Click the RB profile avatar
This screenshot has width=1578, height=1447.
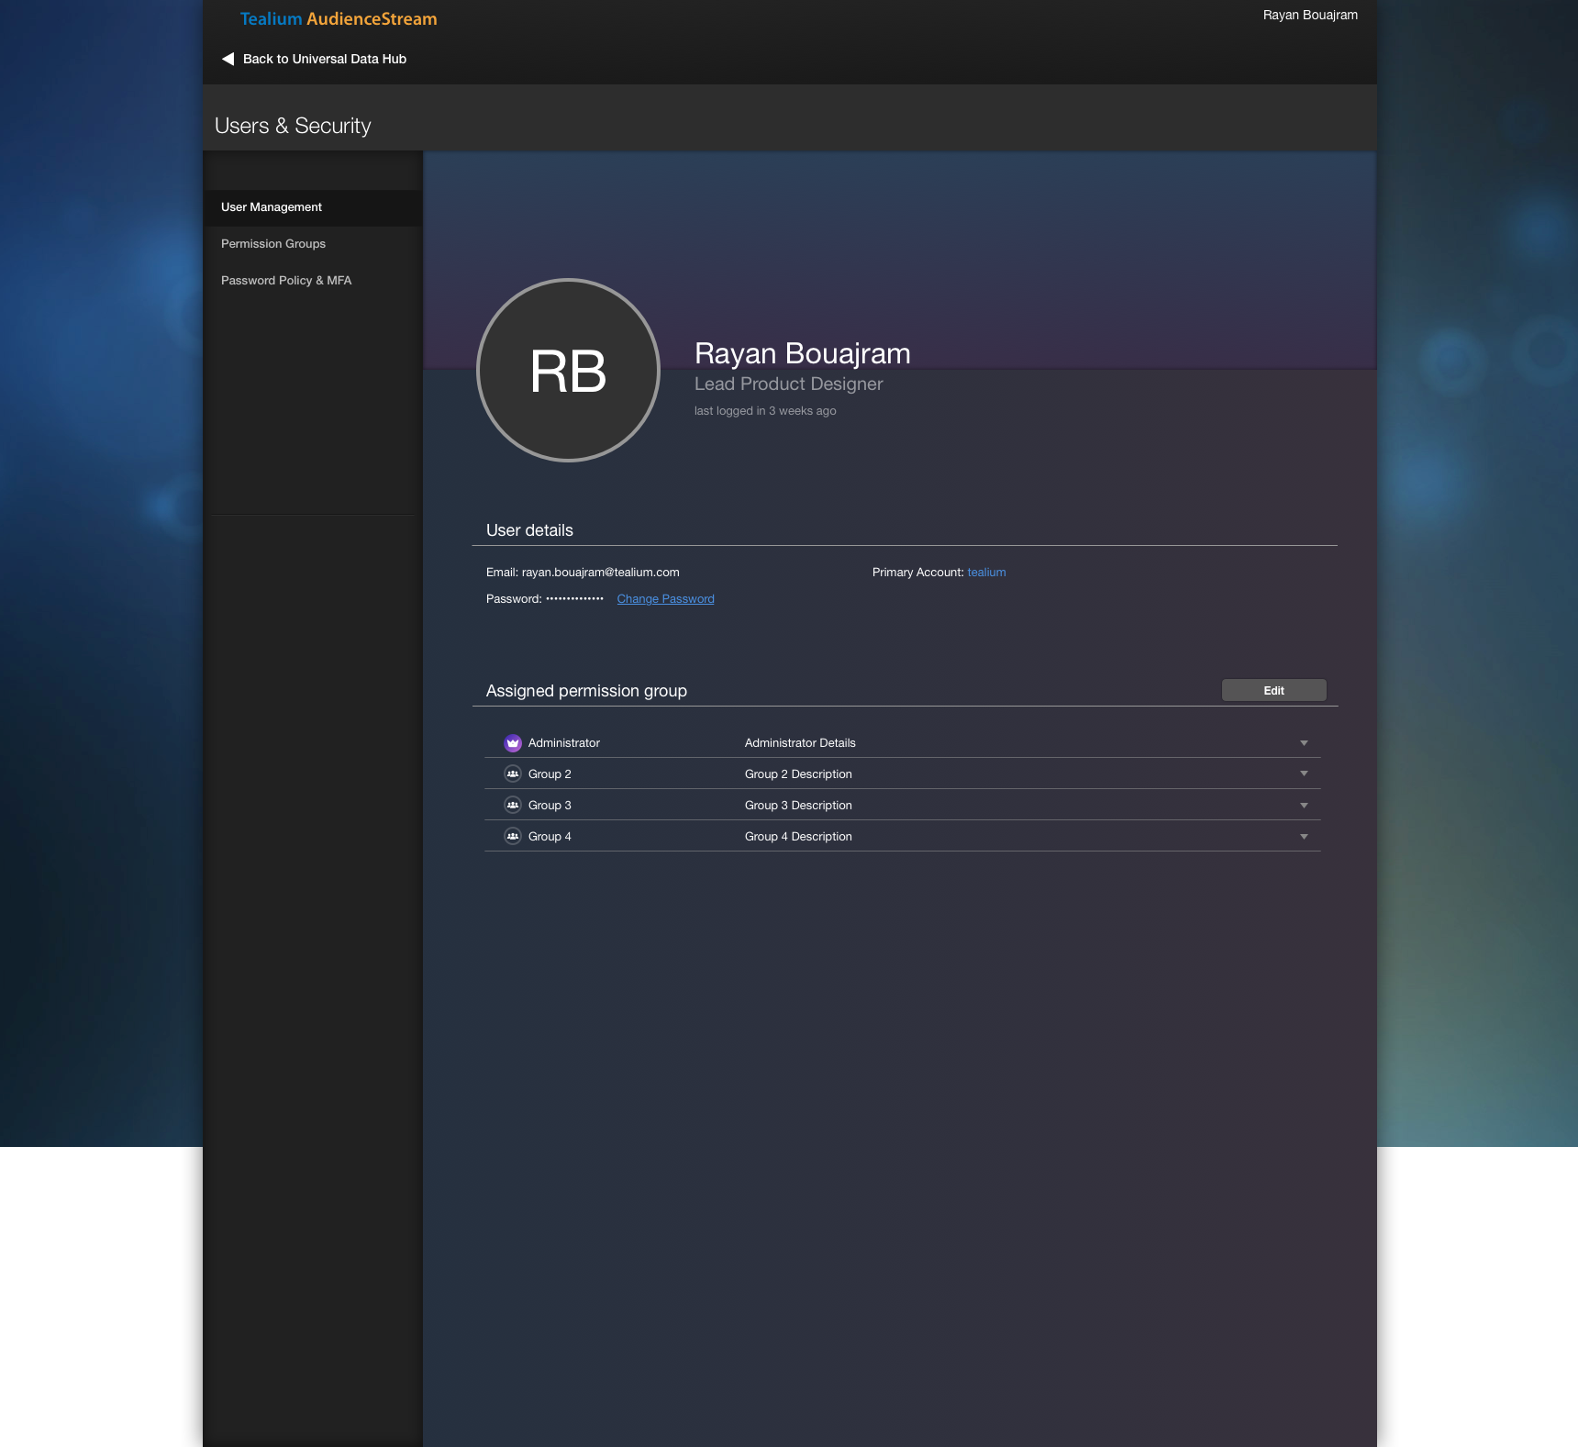[x=568, y=368]
